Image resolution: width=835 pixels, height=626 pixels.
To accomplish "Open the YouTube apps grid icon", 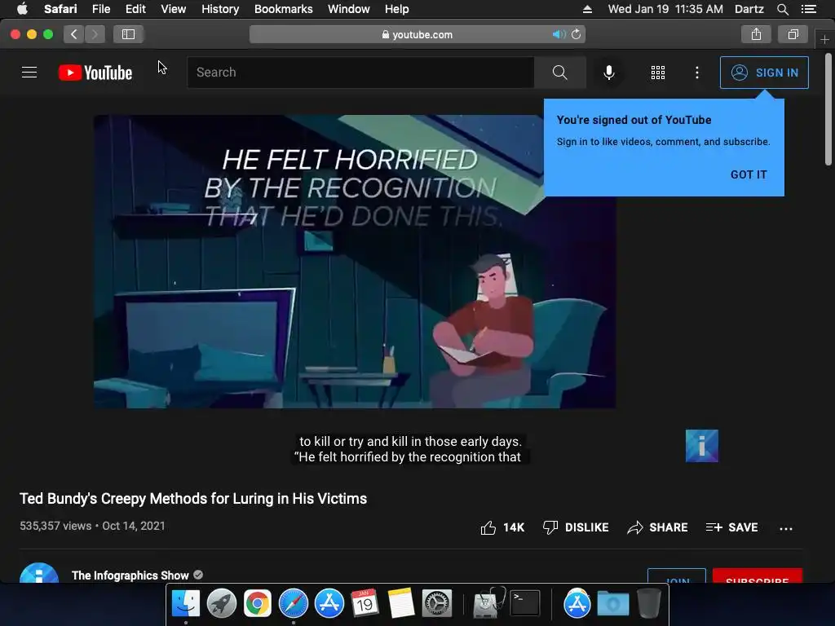I will [x=658, y=73].
